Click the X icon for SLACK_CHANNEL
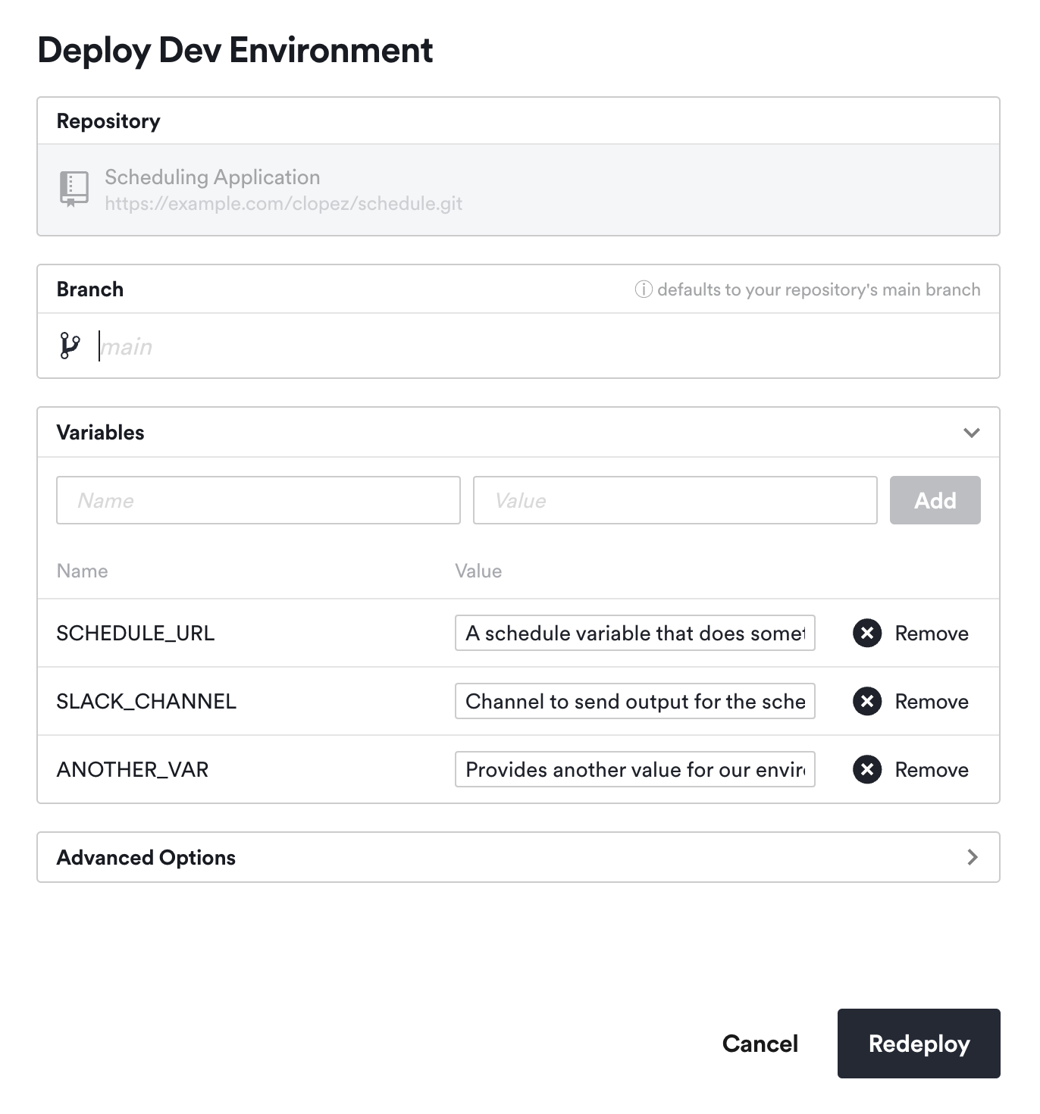1040x1114 pixels. tap(867, 701)
